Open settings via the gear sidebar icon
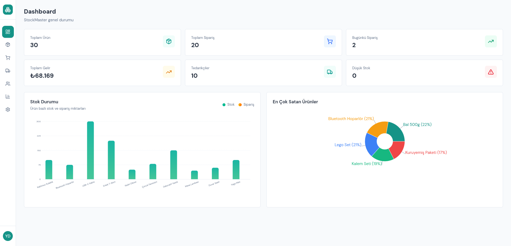The height and width of the screenshot is (246, 511). [8, 110]
